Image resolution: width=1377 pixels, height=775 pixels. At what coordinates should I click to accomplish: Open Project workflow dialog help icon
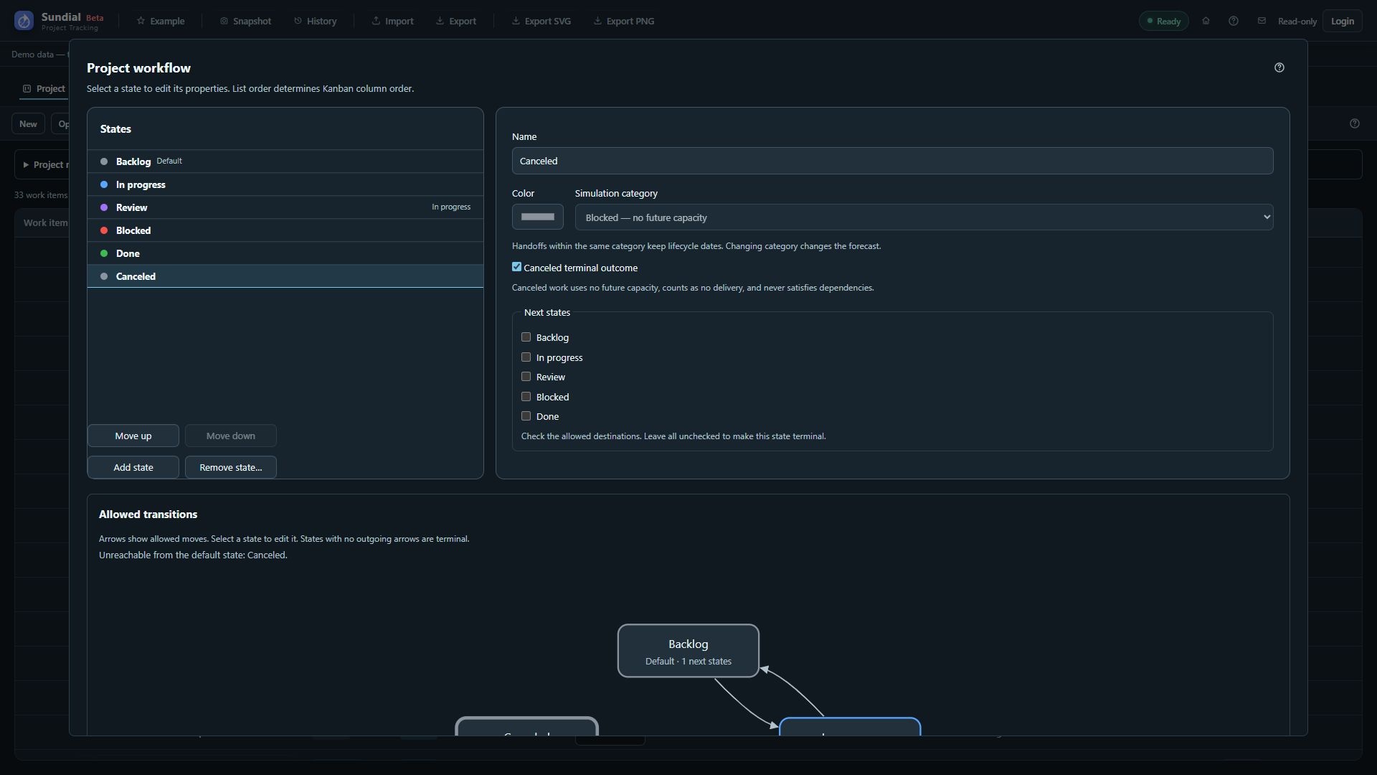click(x=1279, y=67)
